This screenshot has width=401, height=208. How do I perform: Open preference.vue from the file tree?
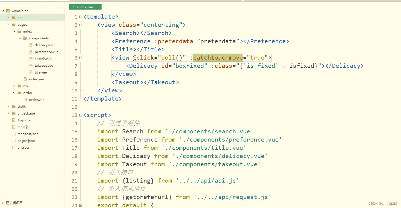[x=47, y=52]
